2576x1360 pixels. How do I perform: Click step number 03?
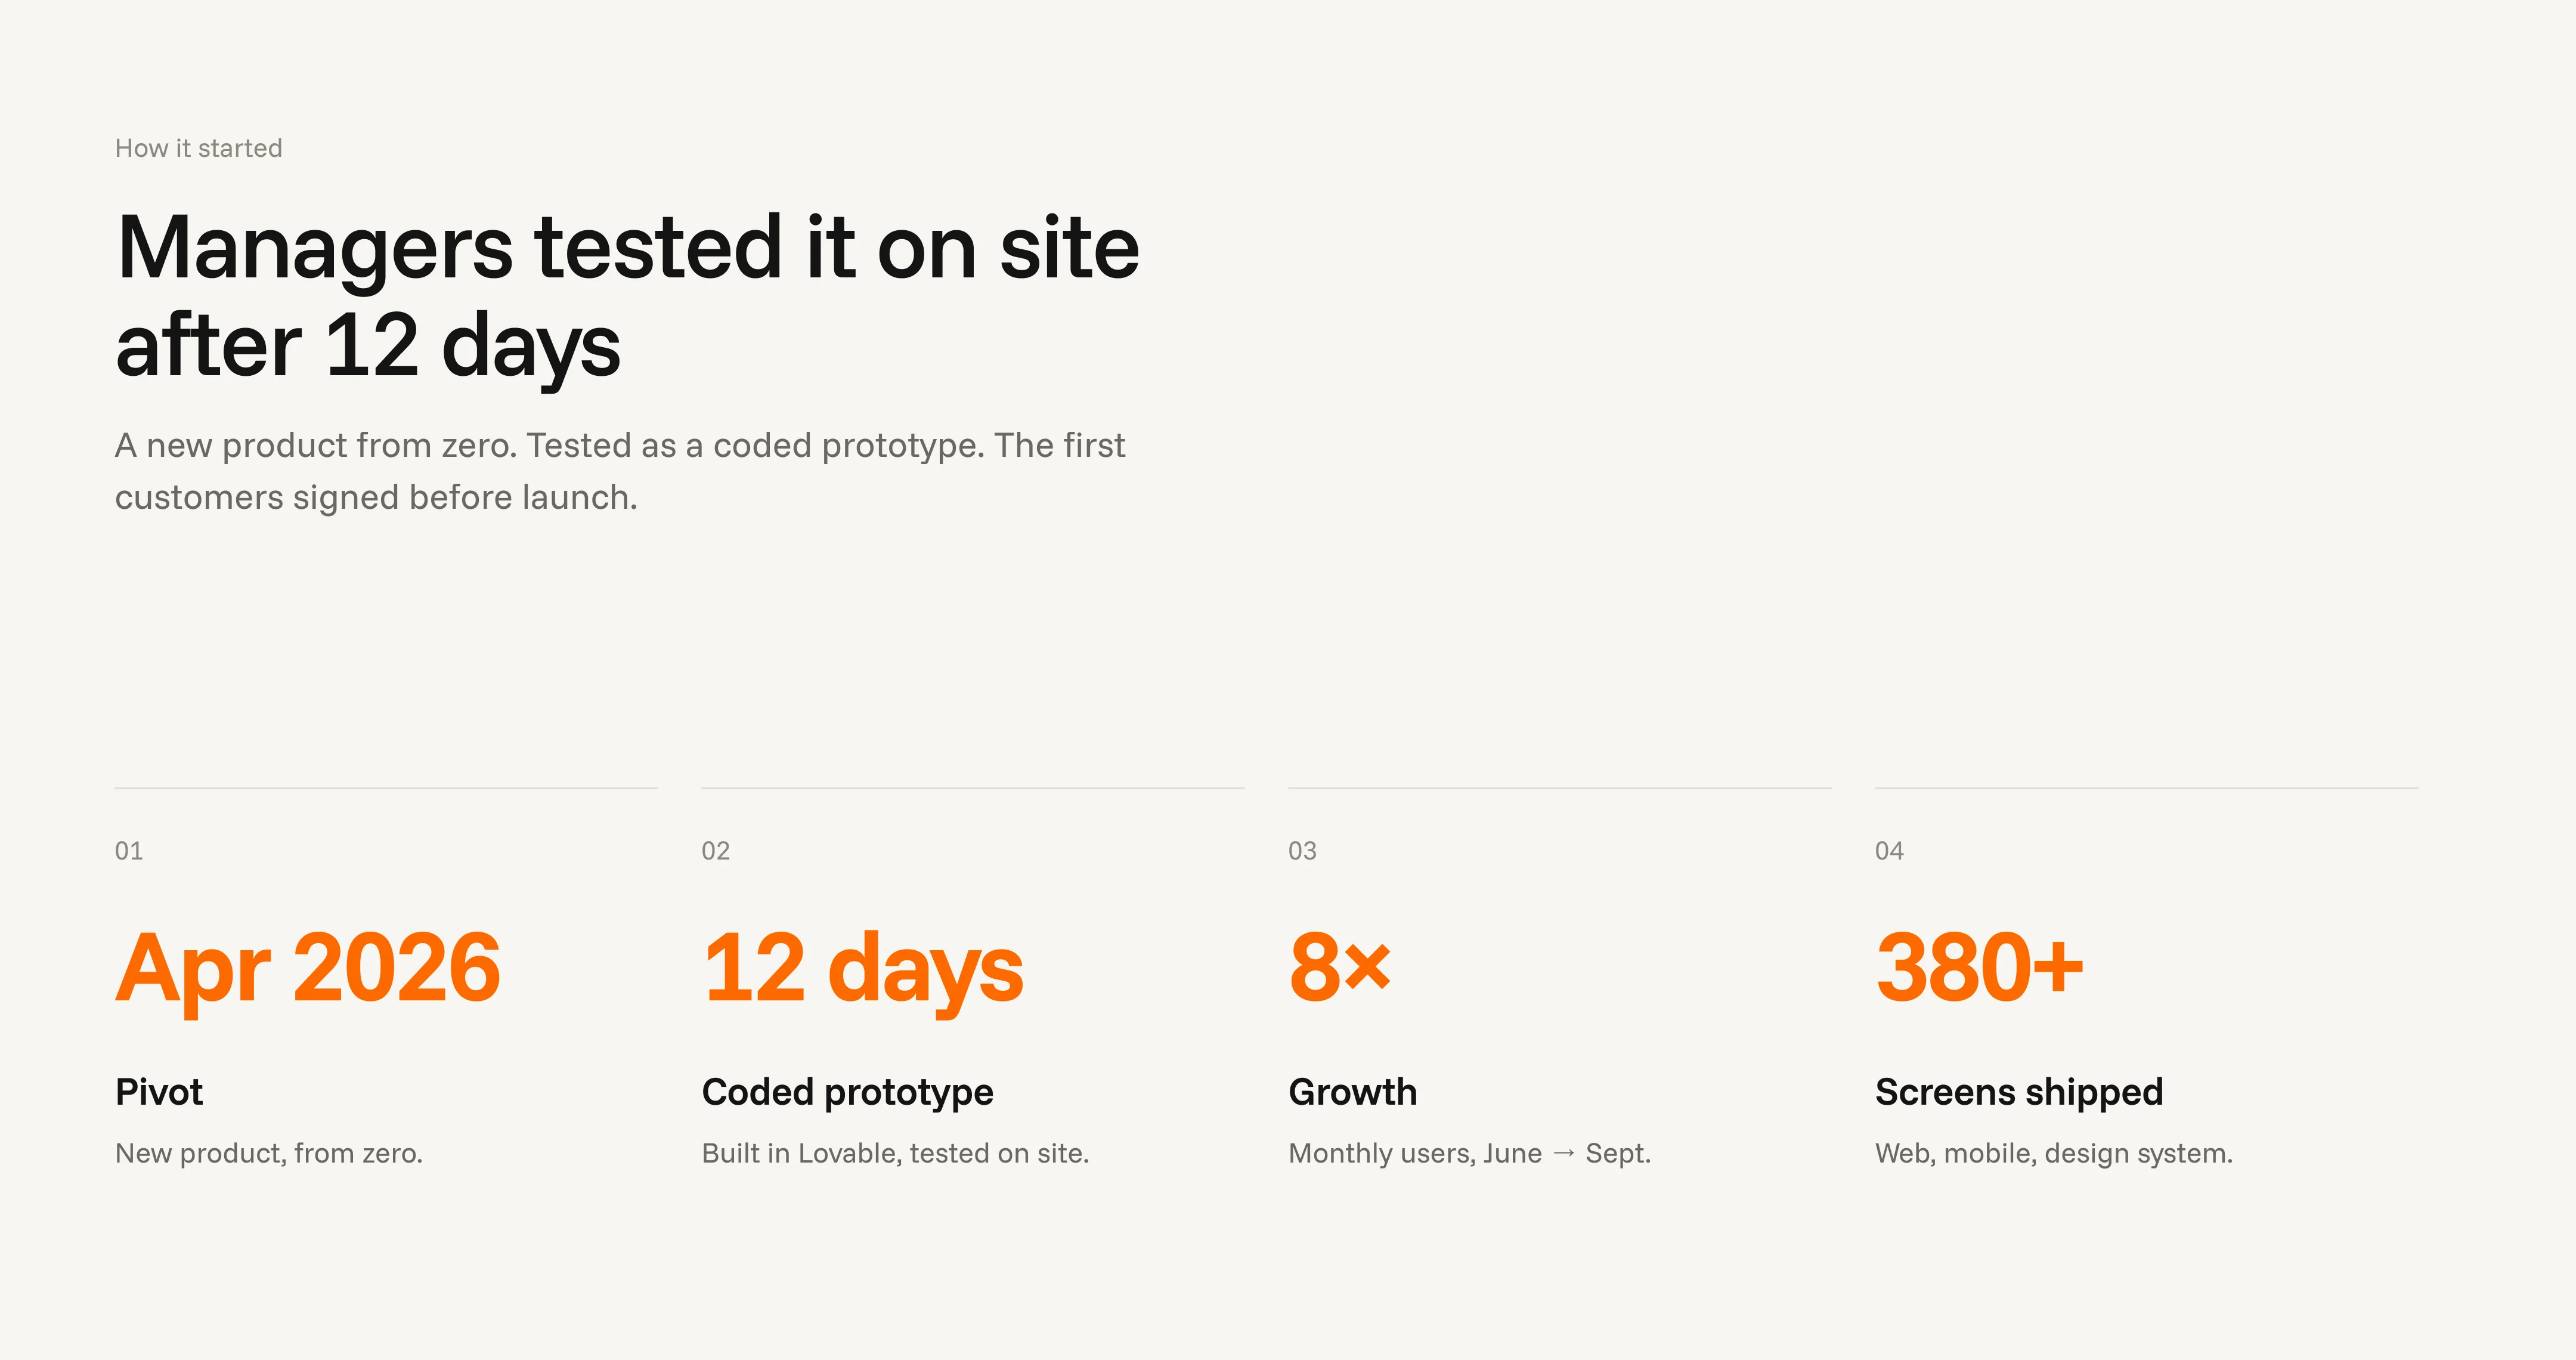1302,851
